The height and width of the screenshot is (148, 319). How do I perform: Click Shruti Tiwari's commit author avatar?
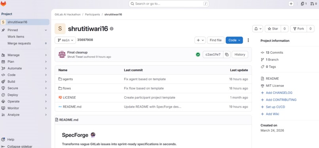click(62, 54)
